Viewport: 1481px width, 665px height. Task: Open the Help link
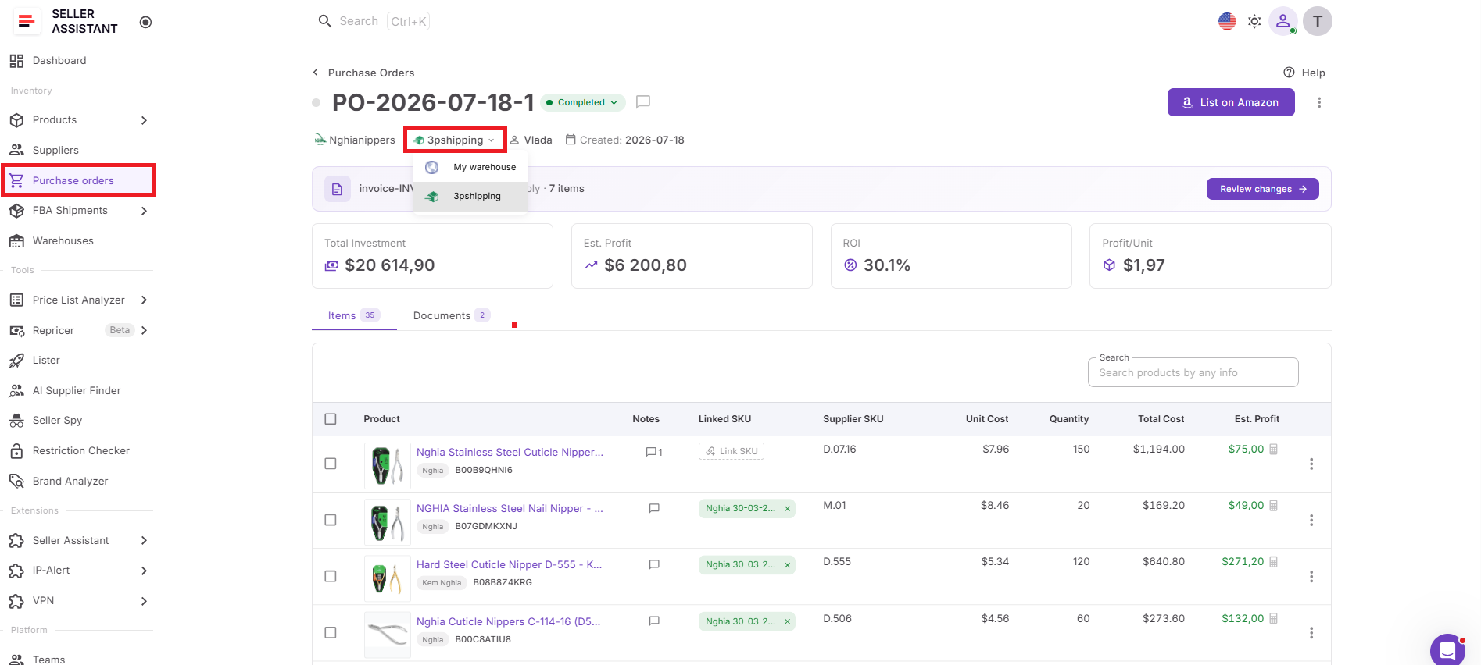(x=1304, y=73)
